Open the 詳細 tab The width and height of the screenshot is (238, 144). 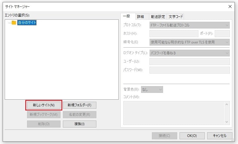(x=140, y=16)
